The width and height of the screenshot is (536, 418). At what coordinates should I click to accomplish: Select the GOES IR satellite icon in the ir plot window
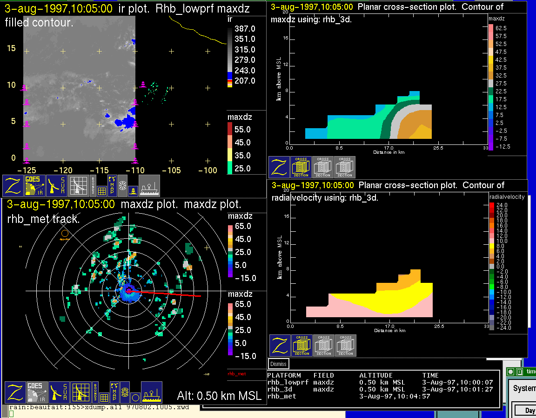point(36,186)
